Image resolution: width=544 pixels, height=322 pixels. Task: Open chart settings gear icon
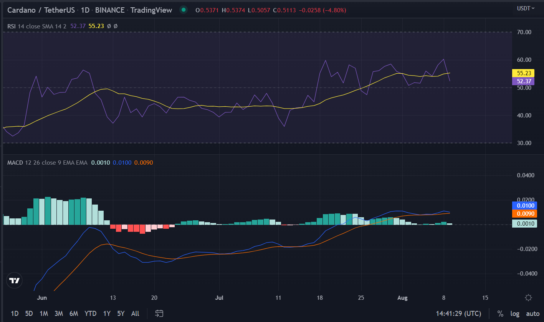[528, 298]
